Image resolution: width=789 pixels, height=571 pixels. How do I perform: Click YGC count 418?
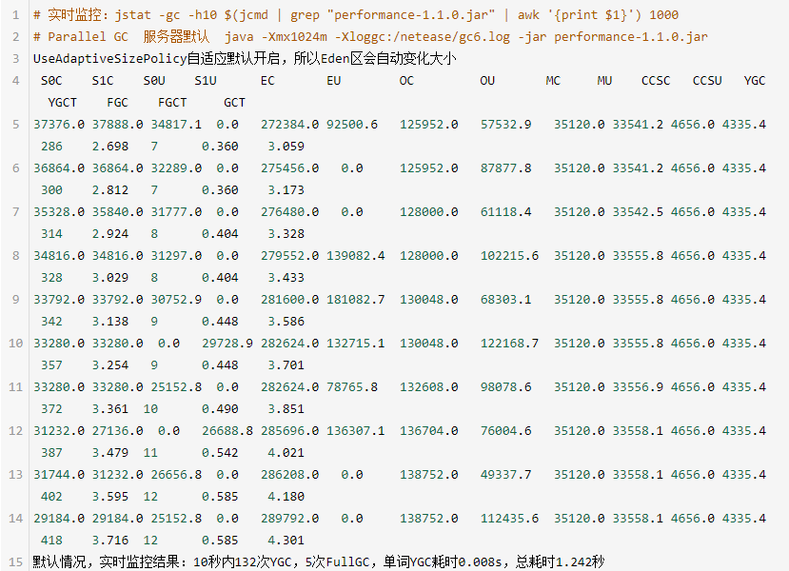tap(51, 541)
